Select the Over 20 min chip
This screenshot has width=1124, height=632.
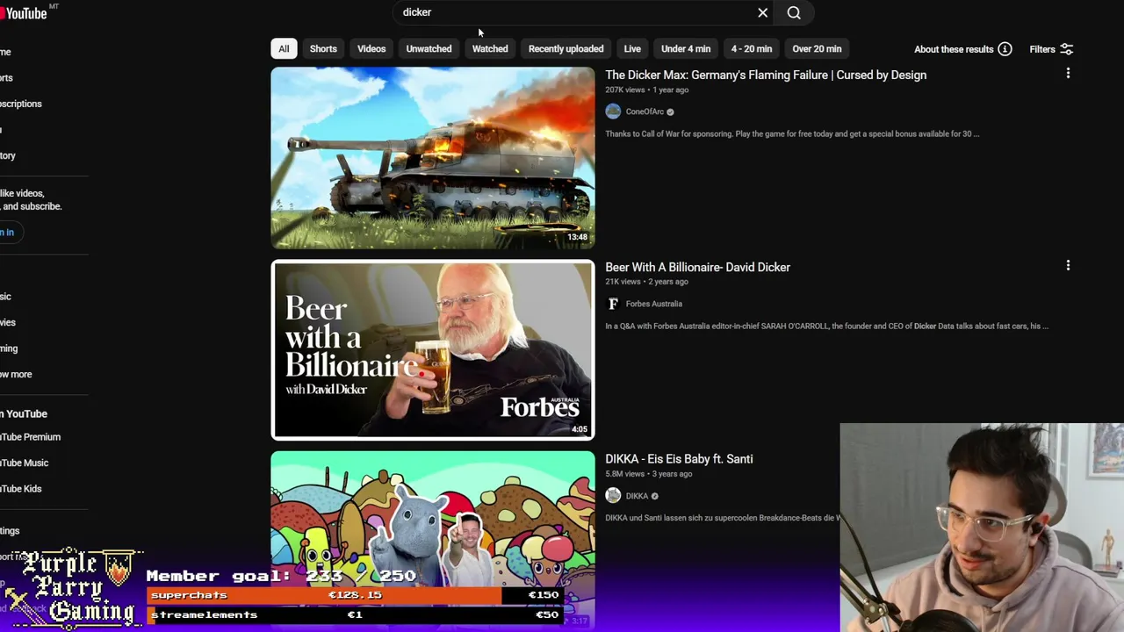point(817,49)
